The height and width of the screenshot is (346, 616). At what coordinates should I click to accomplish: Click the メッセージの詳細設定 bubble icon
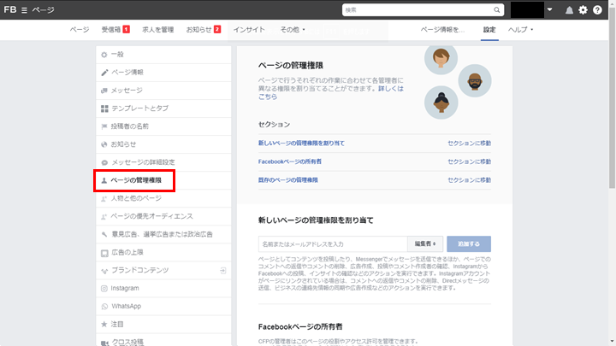coord(104,162)
